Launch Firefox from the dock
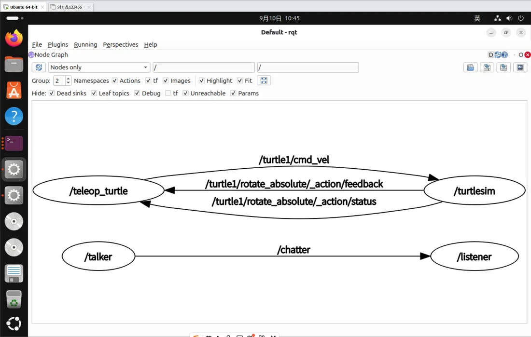Image resolution: width=531 pixels, height=337 pixels. pyautogui.click(x=14, y=38)
